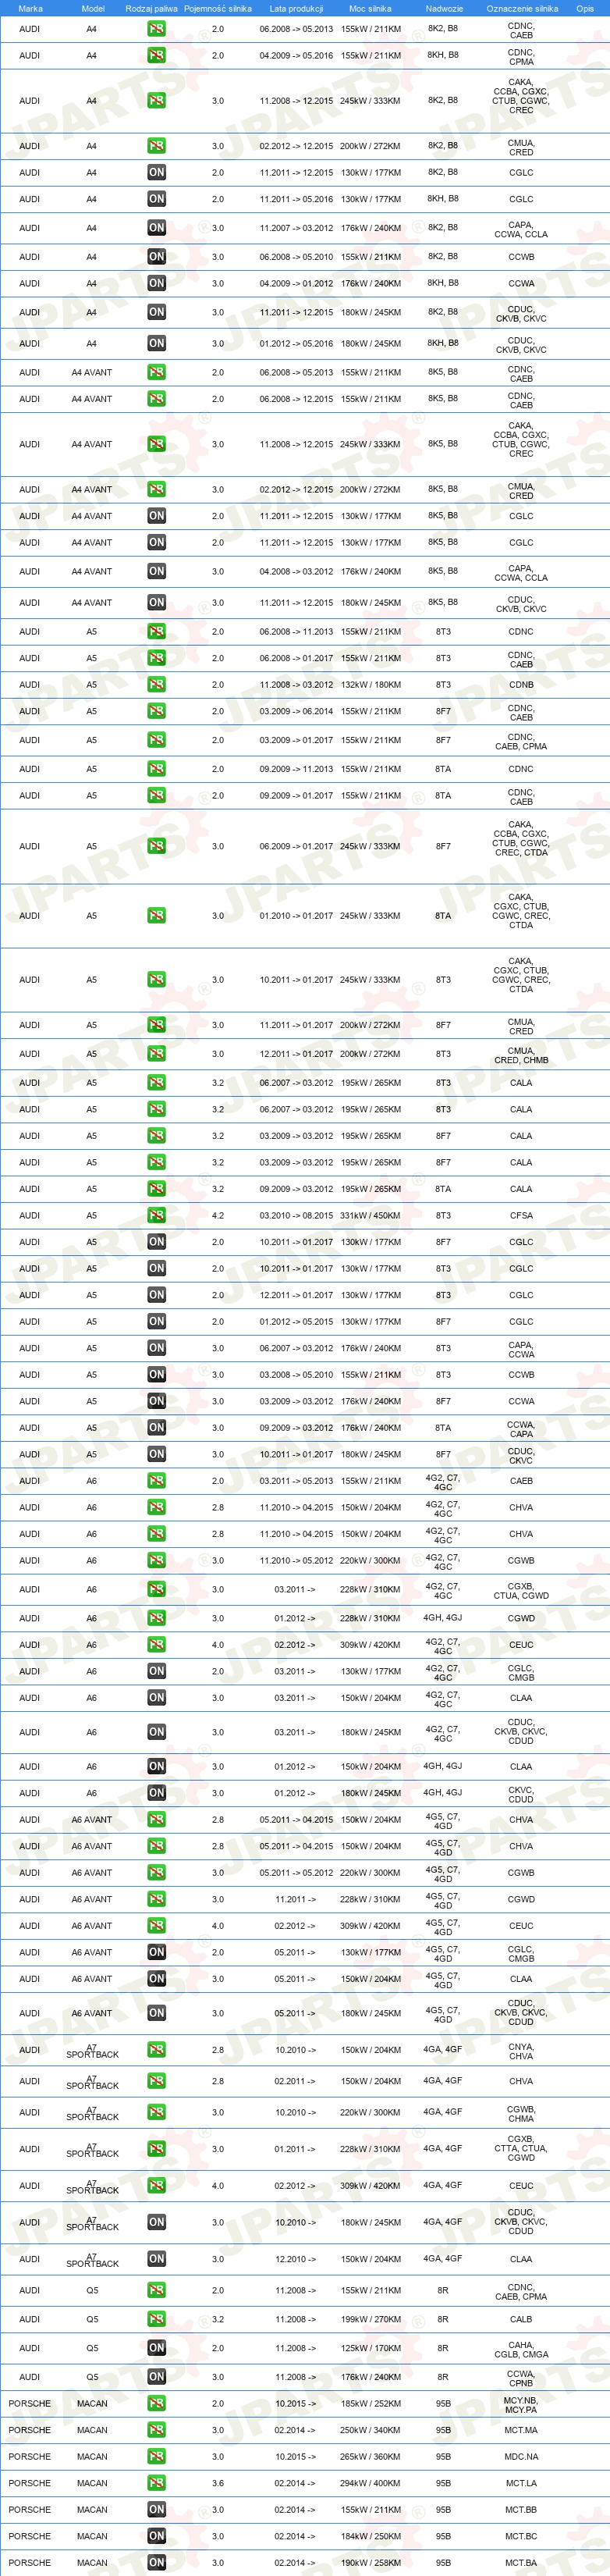Select the 11.2008 -> 03.2012 production years cell
This screenshot has width=610, height=2576.
tap(296, 685)
